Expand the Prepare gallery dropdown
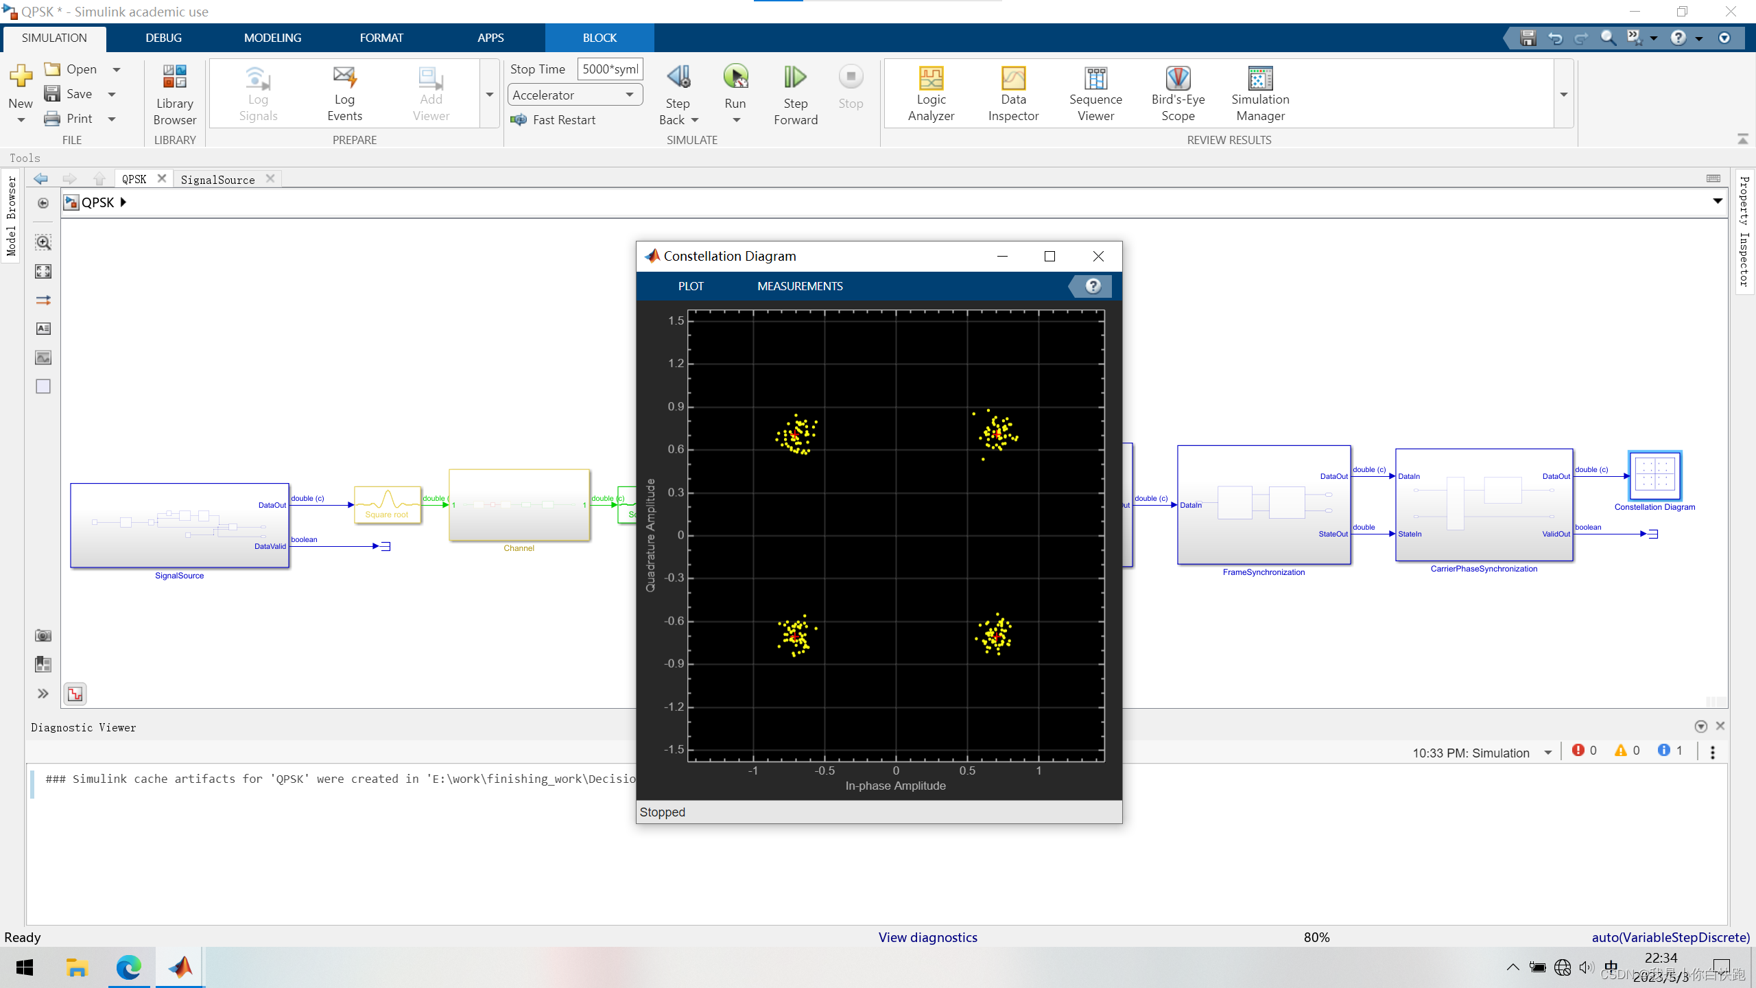Image resolution: width=1756 pixels, height=988 pixels. (x=490, y=95)
